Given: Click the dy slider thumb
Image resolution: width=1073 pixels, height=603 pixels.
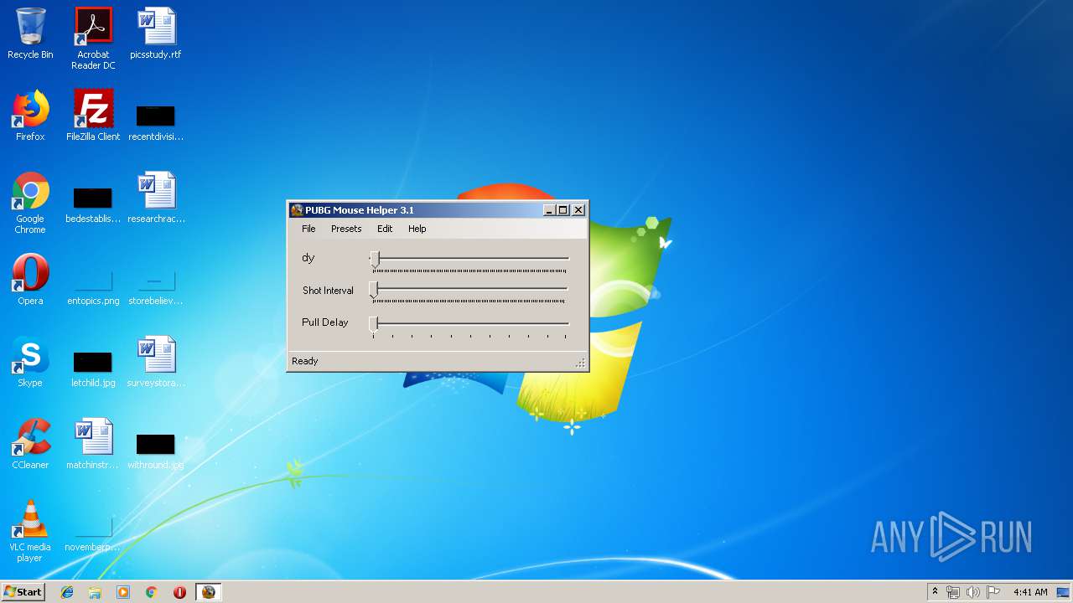Looking at the screenshot, I should pos(375,259).
